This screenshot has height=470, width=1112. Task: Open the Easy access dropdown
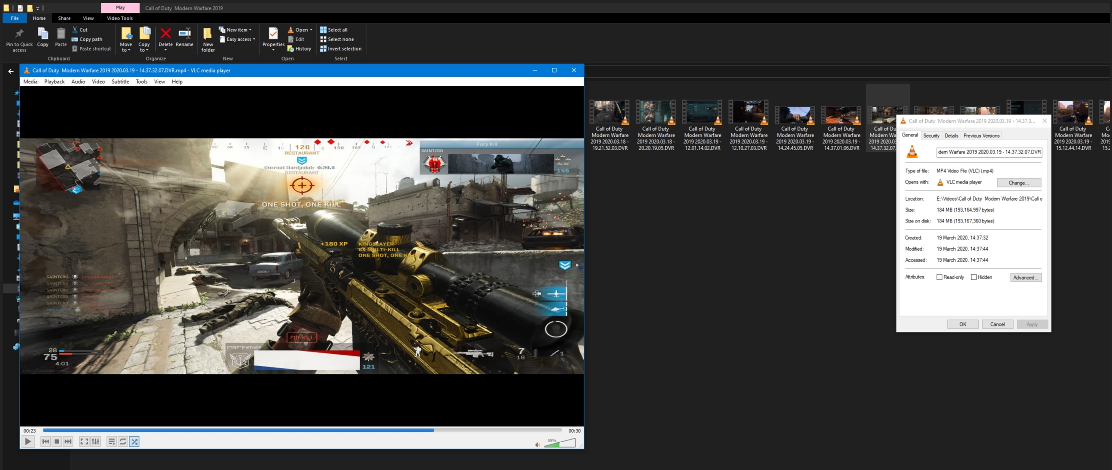(238, 39)
